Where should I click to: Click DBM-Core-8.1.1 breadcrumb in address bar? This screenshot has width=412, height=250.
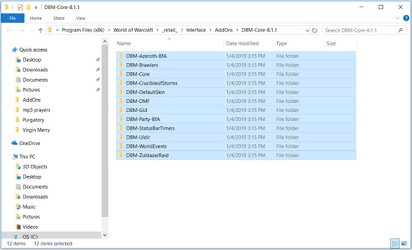pos(259,30)
